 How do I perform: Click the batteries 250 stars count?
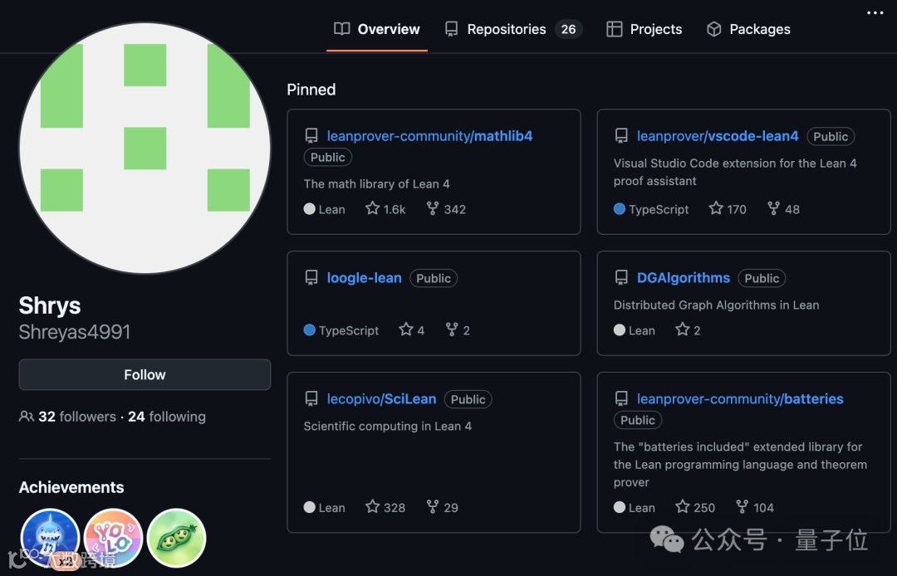pyautogui.click(x=695, y=507)
